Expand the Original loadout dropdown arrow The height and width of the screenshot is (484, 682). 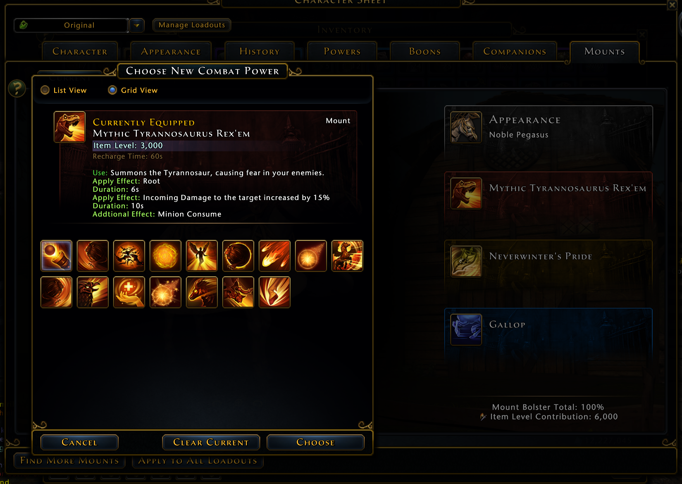137,25
